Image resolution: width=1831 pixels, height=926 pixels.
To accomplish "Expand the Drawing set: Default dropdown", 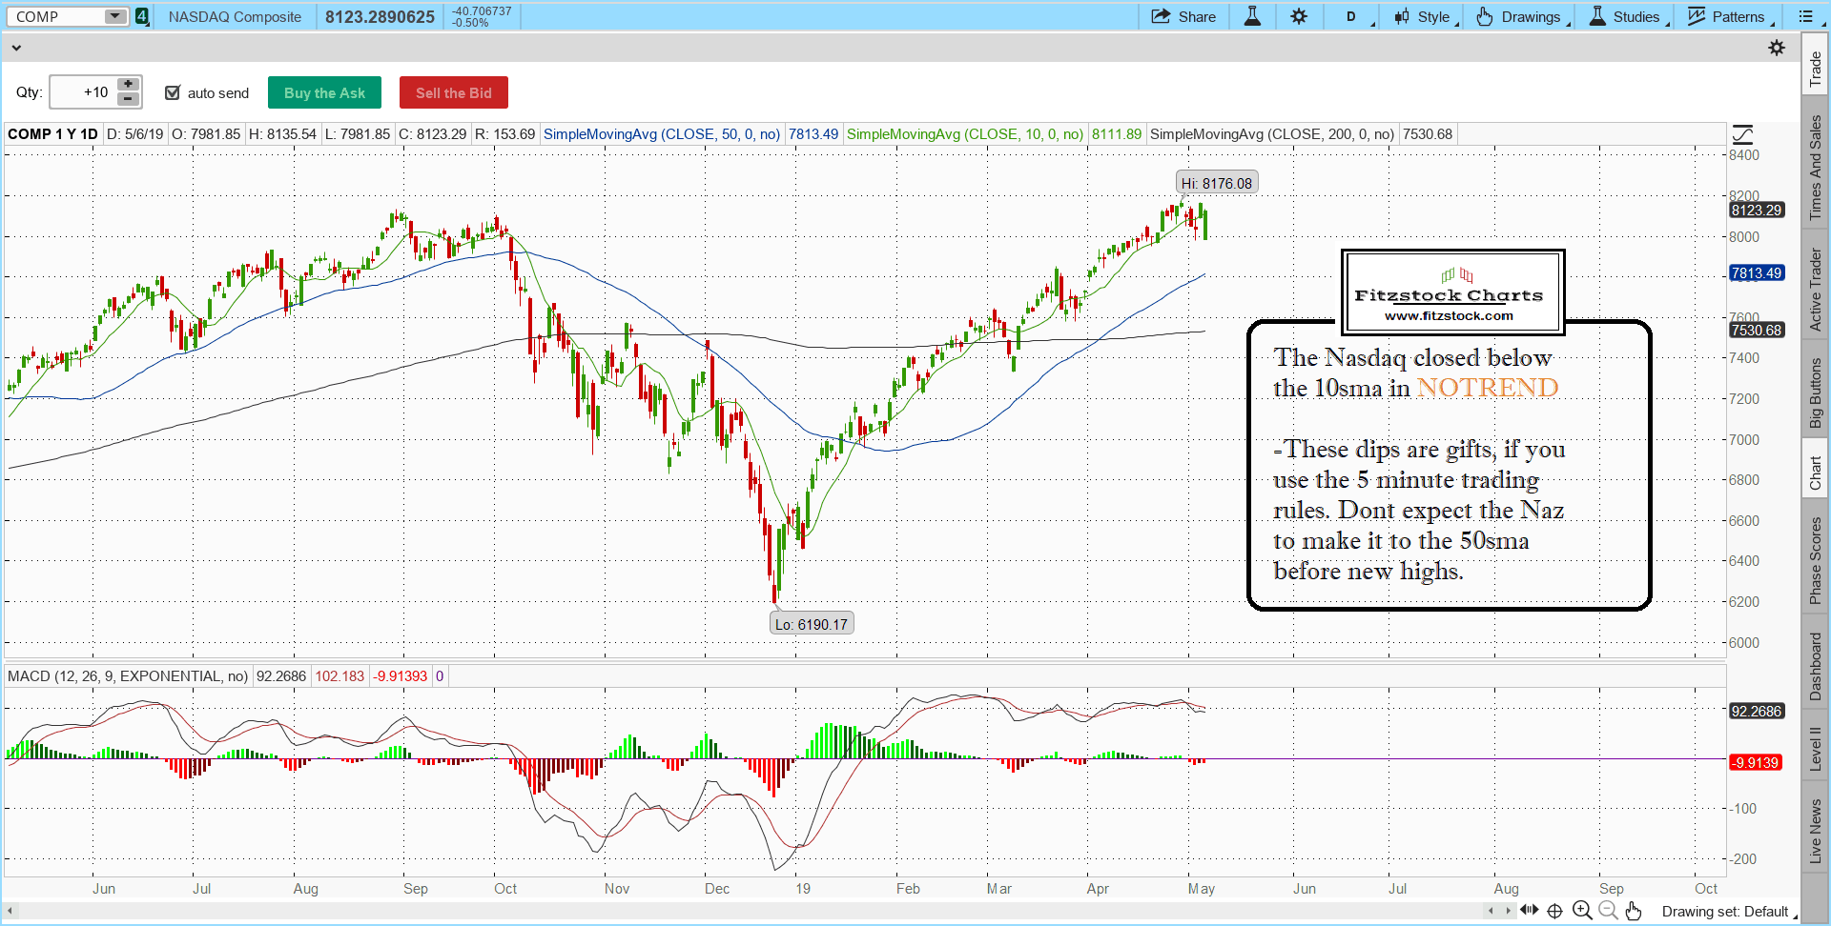I will [x=1728, y=912].
